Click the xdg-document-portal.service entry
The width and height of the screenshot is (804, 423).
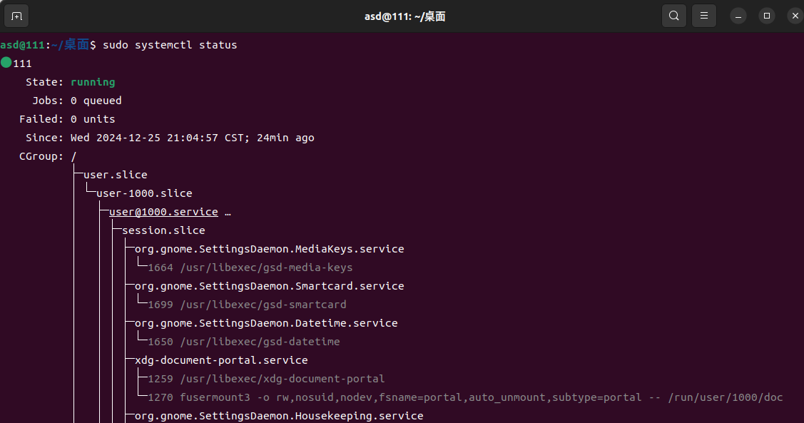221,360
